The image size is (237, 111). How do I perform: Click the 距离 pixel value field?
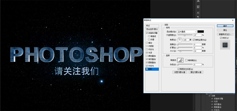tap(197, 44)
